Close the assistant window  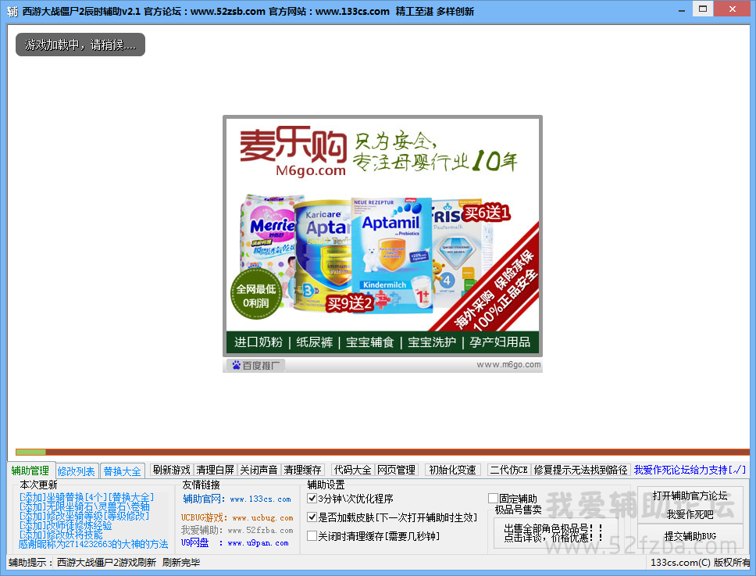click(x=732, y=9)
